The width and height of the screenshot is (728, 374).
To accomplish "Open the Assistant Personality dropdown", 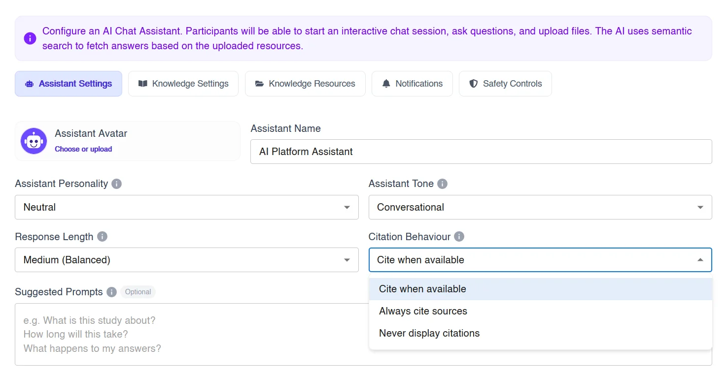I will (x=187, y=207).
